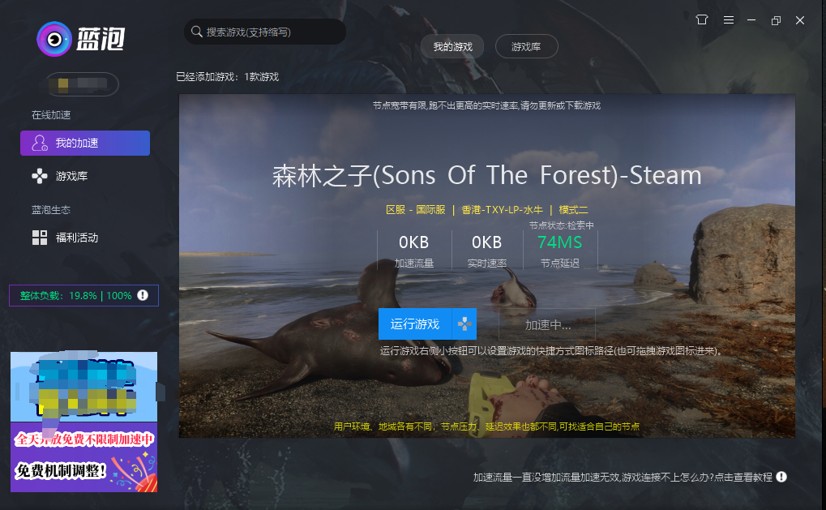The image size is (826, 510).
Task: Switch to 我的游戏 tab
Action: [452, 47]
